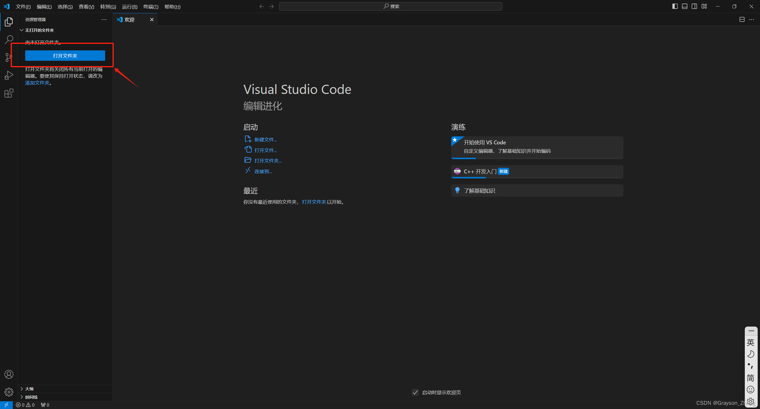Toggle the bottom Panel layout icon
760x409 pixels.
[685, 6]
